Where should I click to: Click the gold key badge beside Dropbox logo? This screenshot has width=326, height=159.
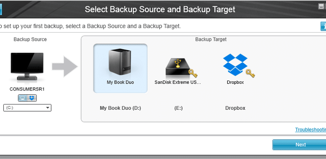(x=250, y=73)
